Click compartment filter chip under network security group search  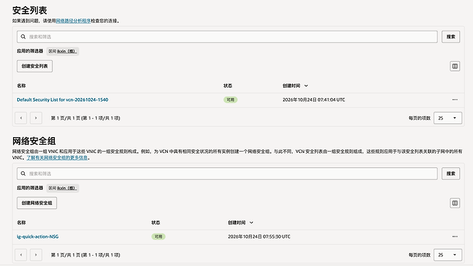tap(63, 189)
